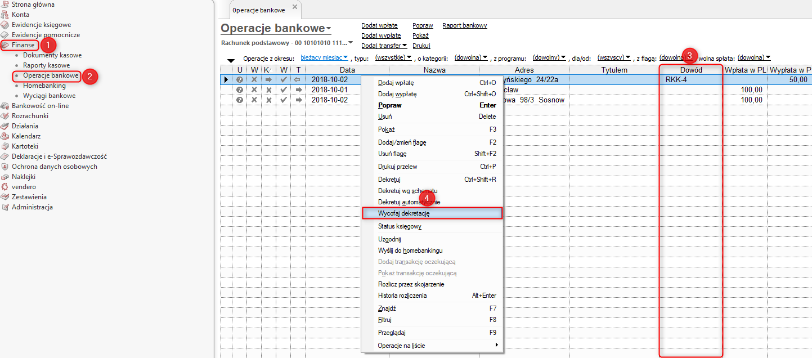Choose Rozlicz przez skojarzenie menu entry
The height and width of the screenshot is (358, 812).
(x=433, y=284)
